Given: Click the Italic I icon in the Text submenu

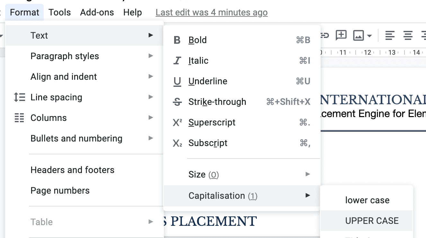Looking at the screenshot, I should 177,61.
